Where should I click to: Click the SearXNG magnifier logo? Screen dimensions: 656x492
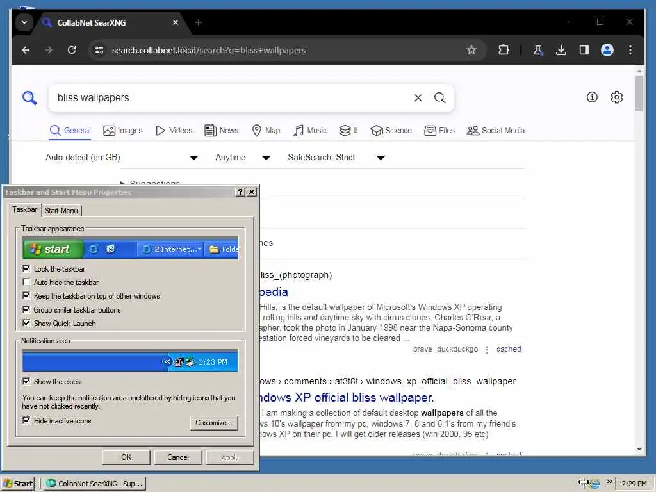[x=29, y=98]
